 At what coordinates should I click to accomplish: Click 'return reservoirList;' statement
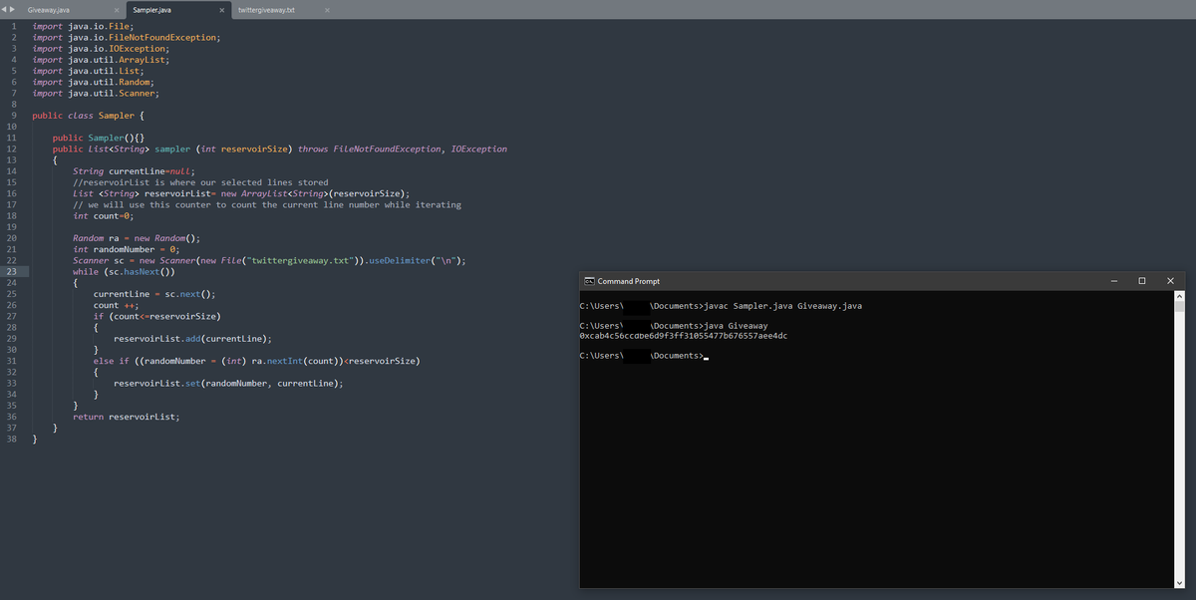tap(127, 416)
